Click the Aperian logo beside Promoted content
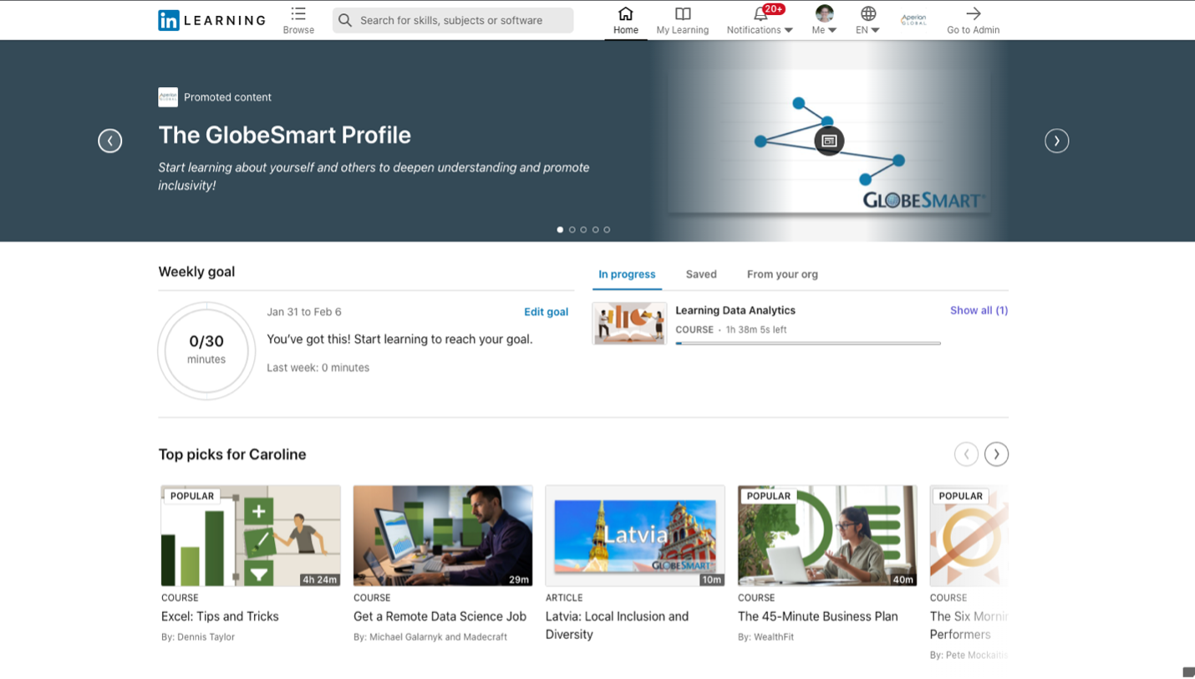 (168, 97)
